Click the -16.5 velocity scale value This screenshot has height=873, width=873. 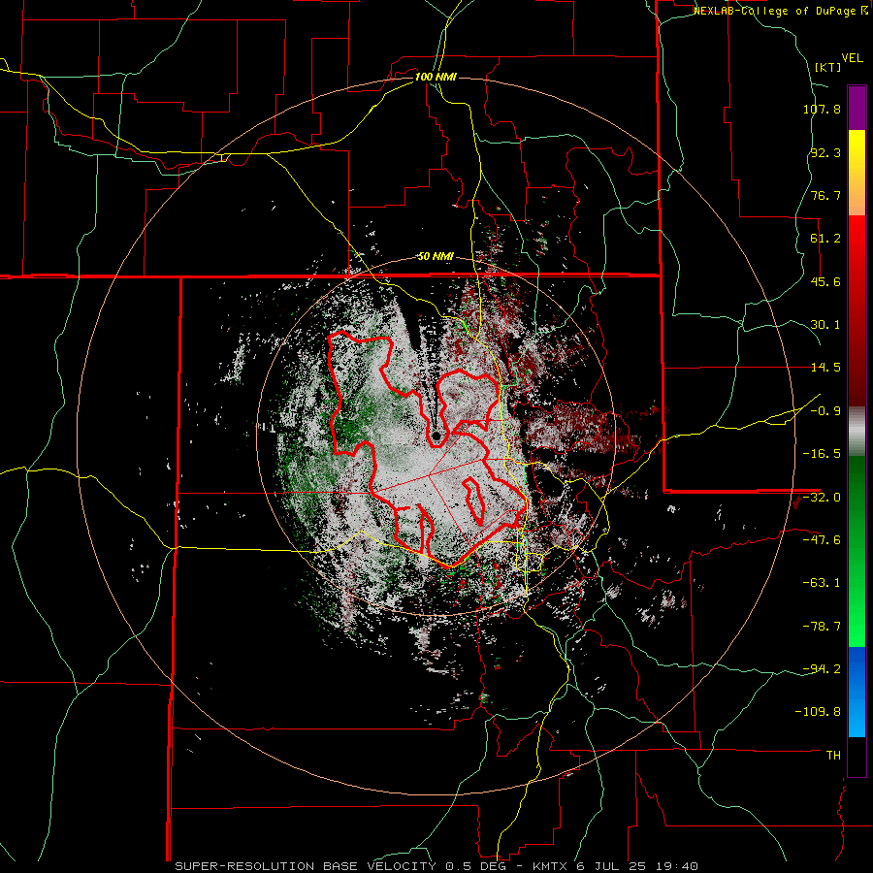click(x=822, y=454)
